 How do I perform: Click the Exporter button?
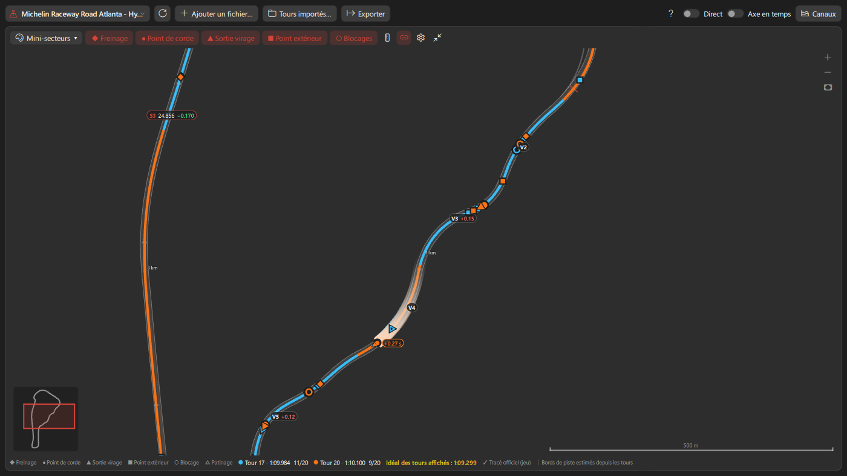click(365, 13)
